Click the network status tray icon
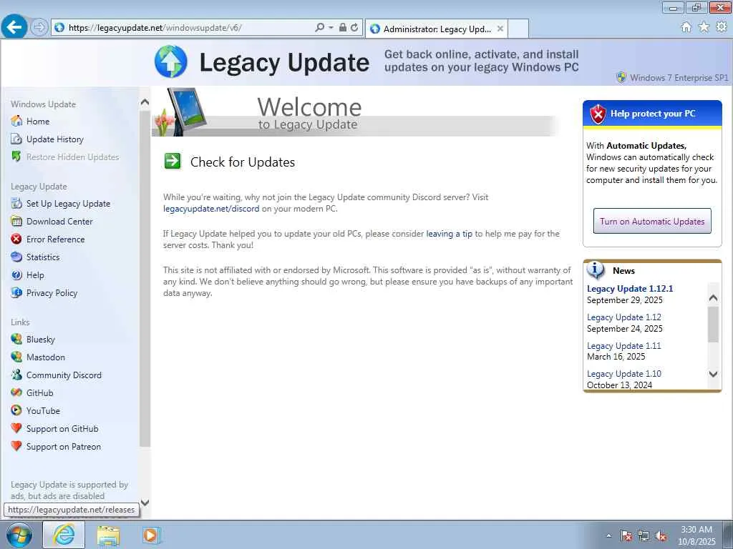Screen dimensions: 733x549 [x=644, y=536]
